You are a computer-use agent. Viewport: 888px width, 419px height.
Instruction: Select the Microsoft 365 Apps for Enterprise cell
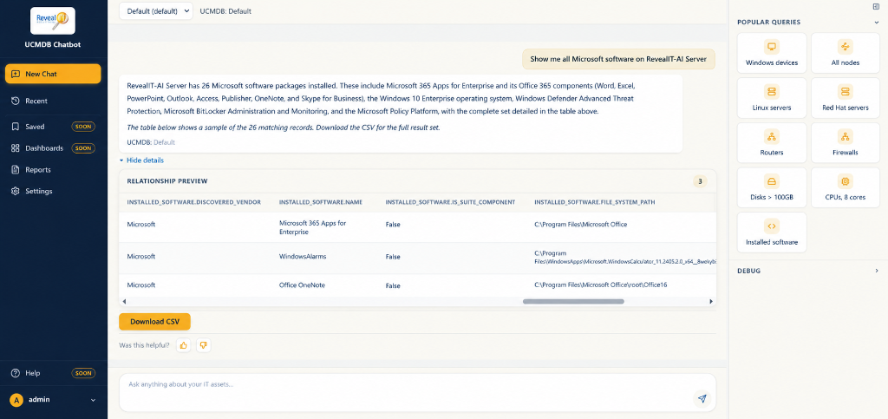point(312,227)
